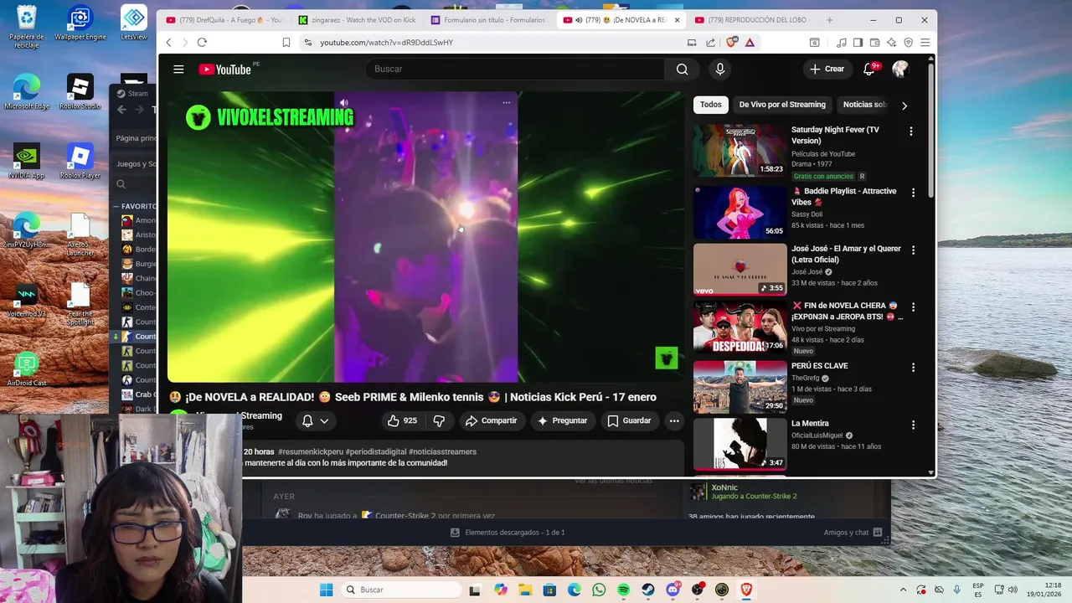Open Brave Leo AI sparkle icon
This screenshot has height=603, width=1072.
tap(891, 42)
